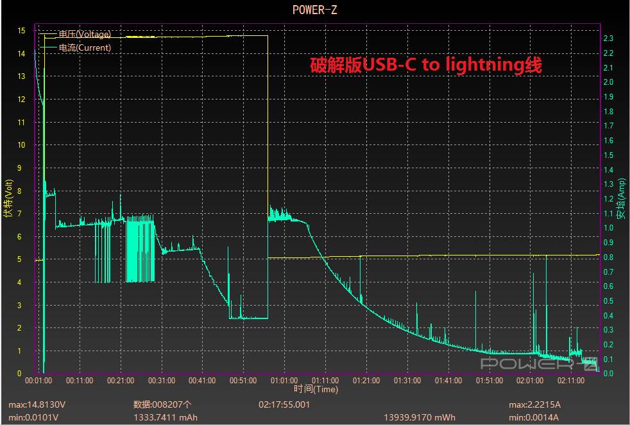Click the 01:41:00 time tick
This screenshot has height=425, width=630.
pos(448,380)
